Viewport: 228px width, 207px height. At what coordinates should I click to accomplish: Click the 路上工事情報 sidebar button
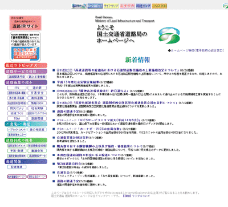coord(37,77)
